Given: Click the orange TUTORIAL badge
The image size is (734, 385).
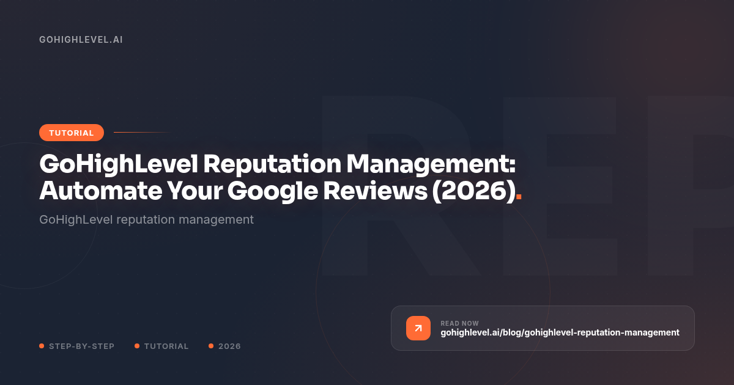Looking at the screenshot, I should [x=72, y=133].
